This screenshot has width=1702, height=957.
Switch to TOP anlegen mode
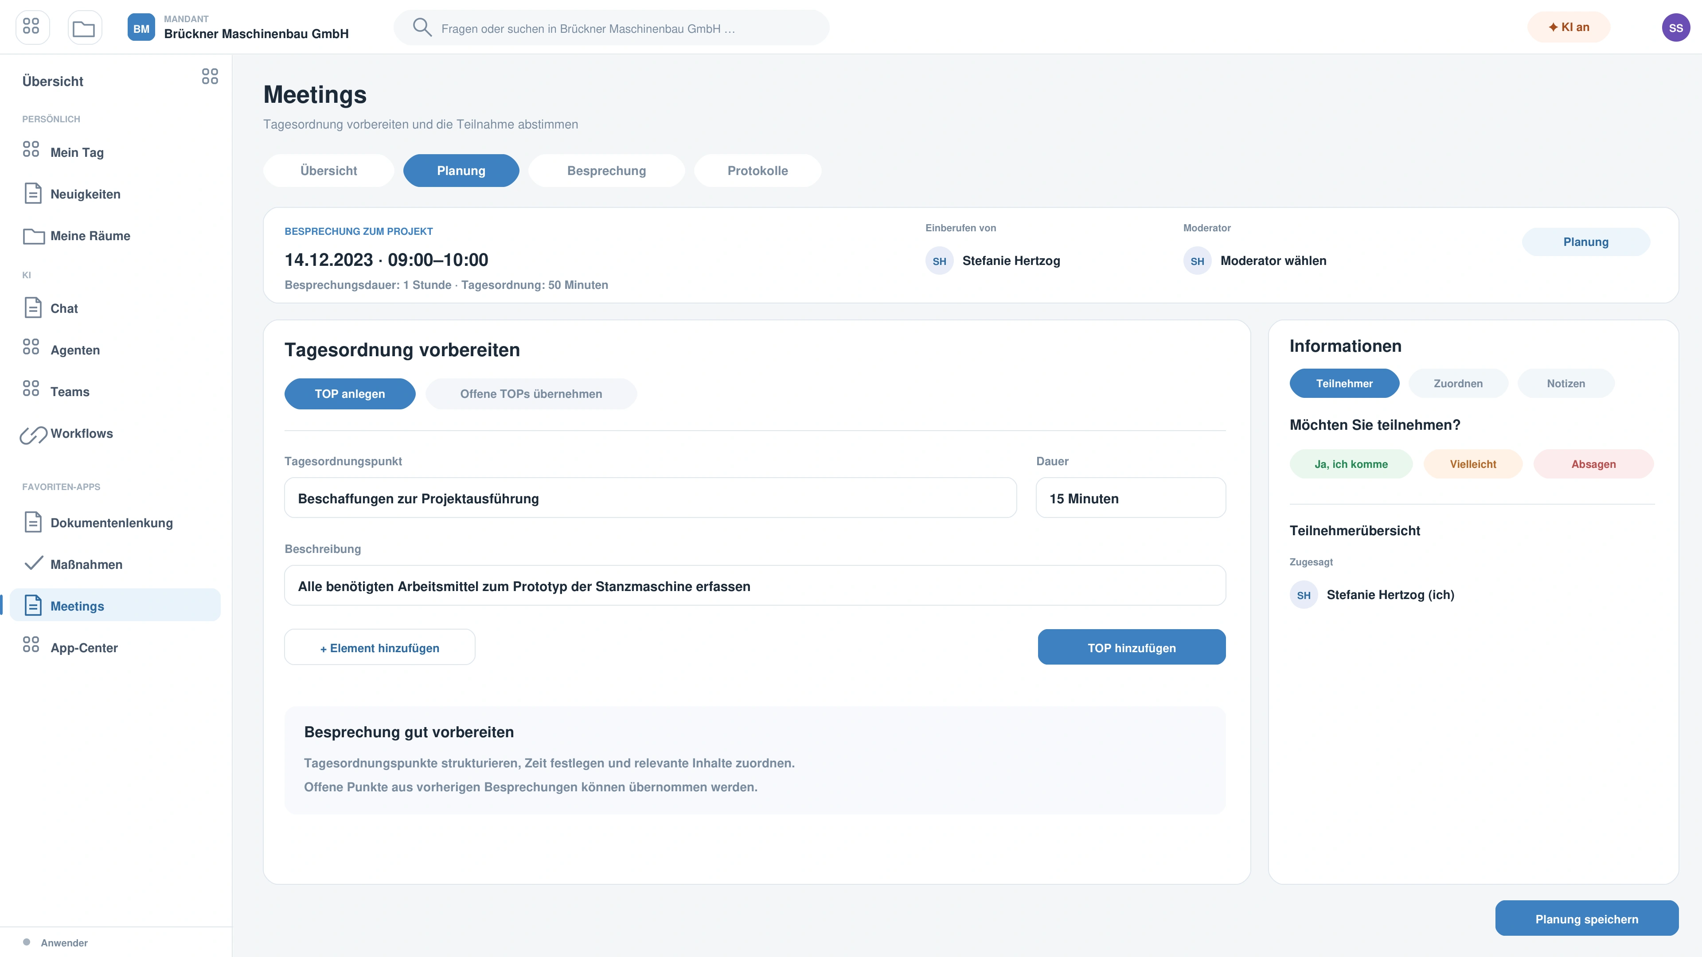350,393
